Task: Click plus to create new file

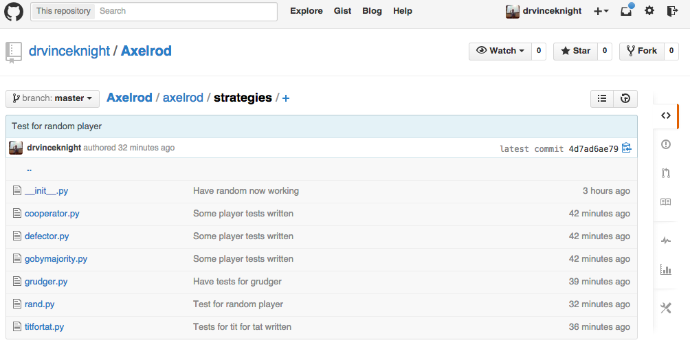Action: click(x=286, y=98)
